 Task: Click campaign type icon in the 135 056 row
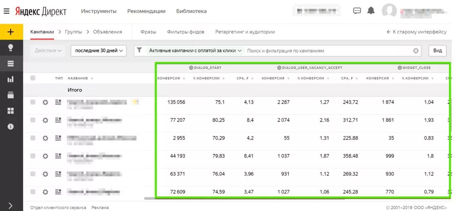58,102
